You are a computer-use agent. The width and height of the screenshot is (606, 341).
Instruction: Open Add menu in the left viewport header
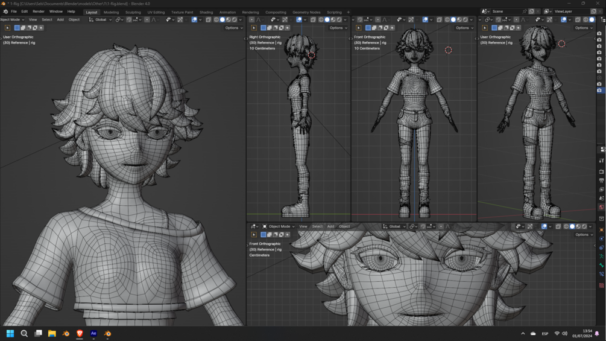(60, 20)
